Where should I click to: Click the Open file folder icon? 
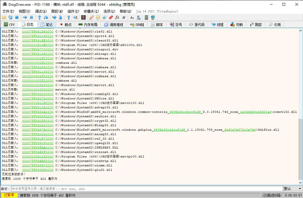(x=4, y=18)
